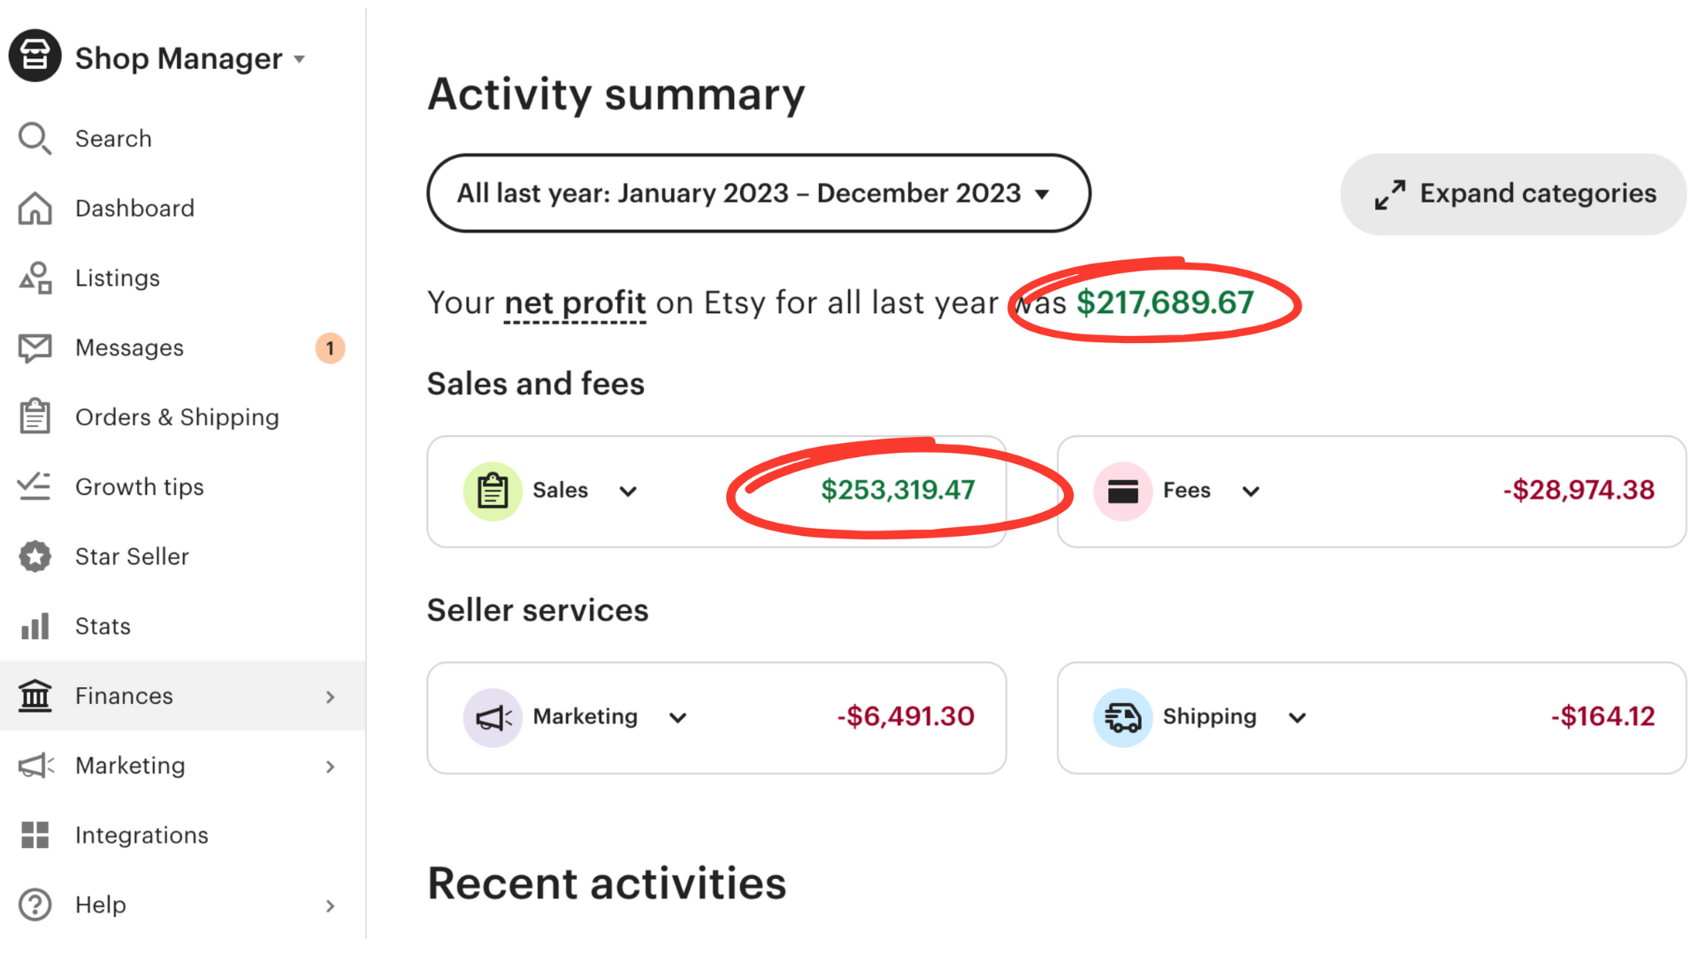Click the green Sales clipboard icon
This screenshot has height=955, width=1698.
click(493, 491)
